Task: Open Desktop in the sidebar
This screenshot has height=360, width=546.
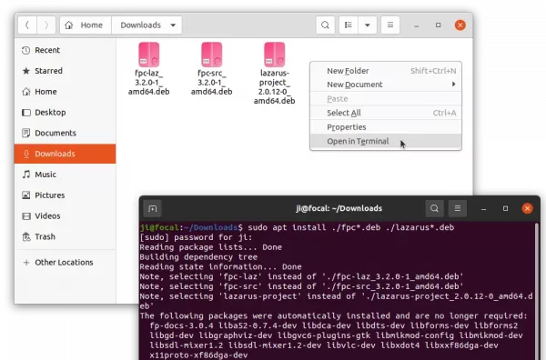Action: coord(66,113)
